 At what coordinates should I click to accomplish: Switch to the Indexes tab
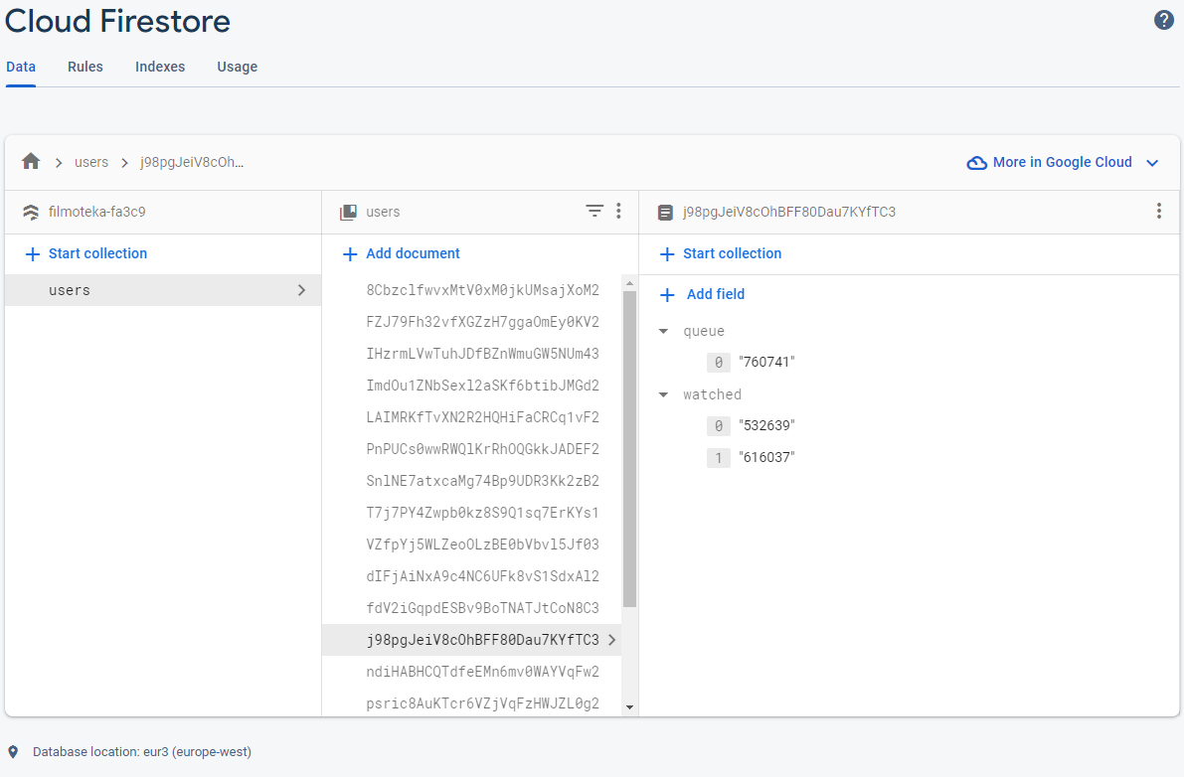click(x=160, y=67)
